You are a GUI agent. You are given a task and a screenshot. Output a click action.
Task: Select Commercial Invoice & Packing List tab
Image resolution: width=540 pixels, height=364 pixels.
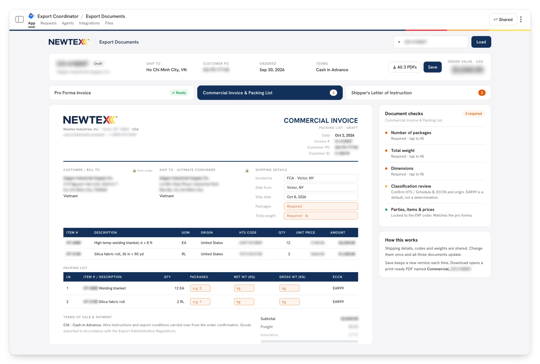(270, 93)
